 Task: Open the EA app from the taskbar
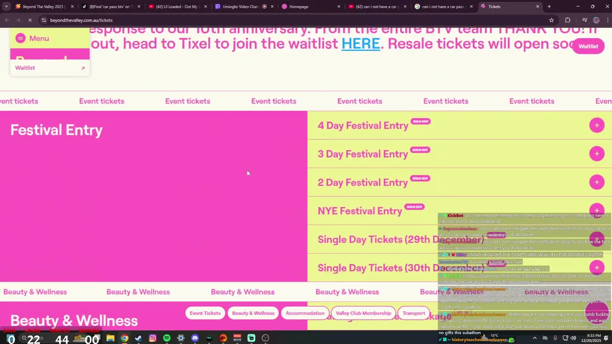click(x=223, y=338)
